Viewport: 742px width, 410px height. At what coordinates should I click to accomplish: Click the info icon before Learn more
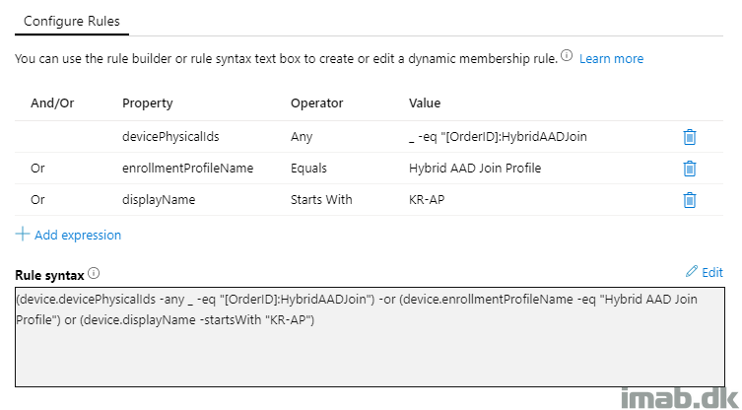pos(567,56)
